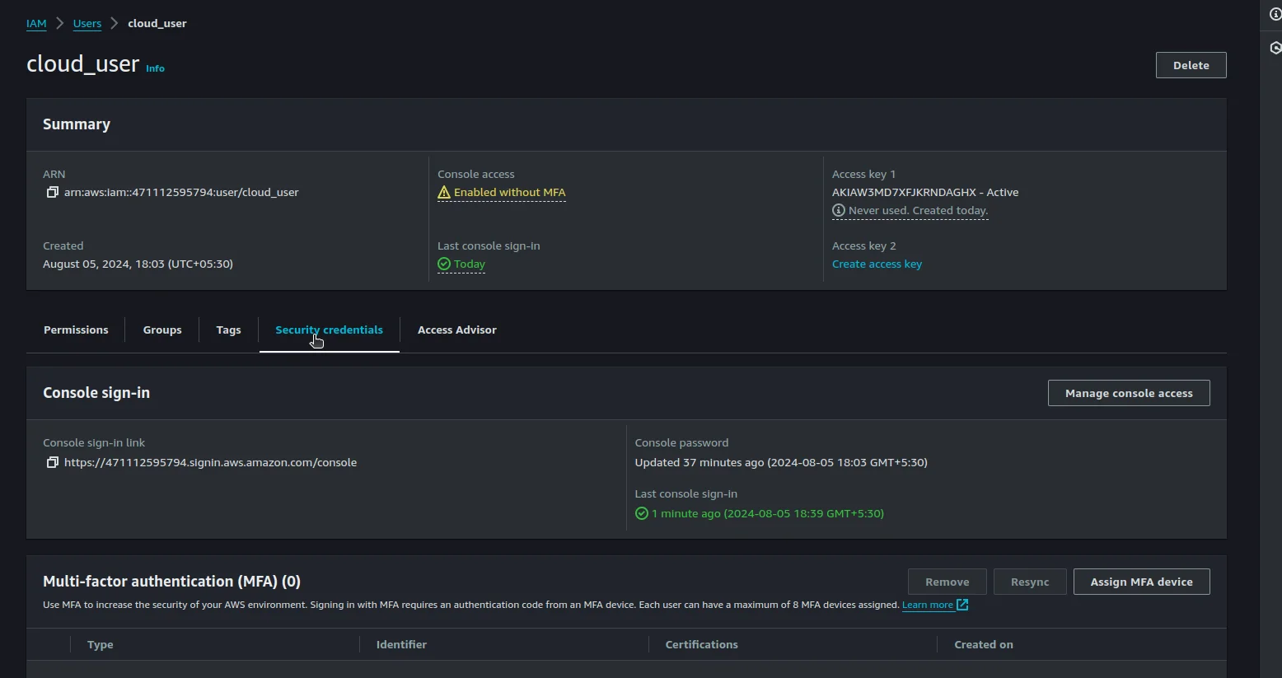
Task: Click the Assign MFA device button
Action: point(1141,582)
